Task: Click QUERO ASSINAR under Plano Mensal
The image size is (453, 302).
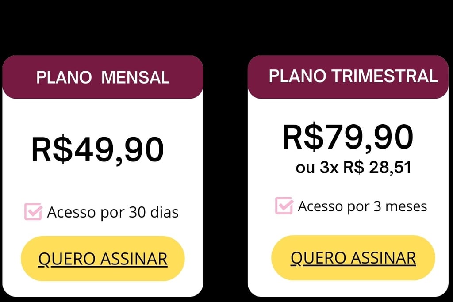Action: [x=103, y=258]
